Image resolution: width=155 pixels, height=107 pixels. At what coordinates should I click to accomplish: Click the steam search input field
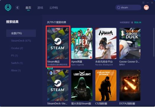click(x=128, y=7)
